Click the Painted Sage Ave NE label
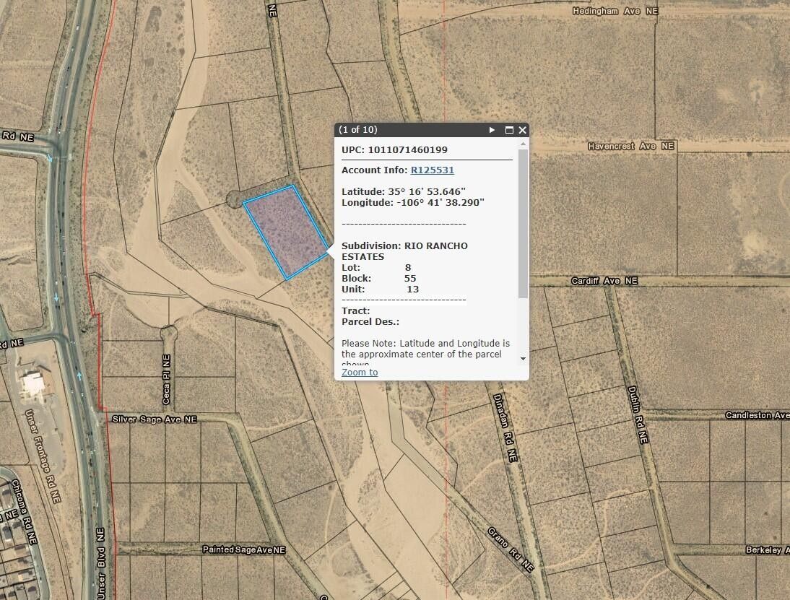Image resolution: width=790 pixels, height=600 pixels. click(x=244, y=549)
